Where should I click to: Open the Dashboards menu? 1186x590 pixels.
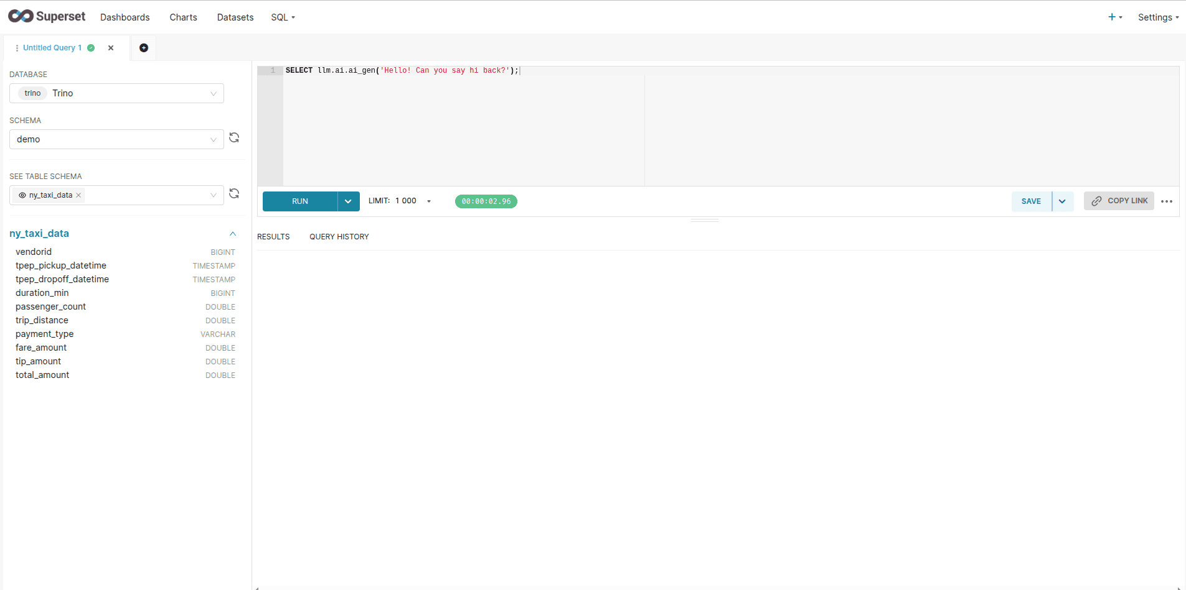(125, 17)
